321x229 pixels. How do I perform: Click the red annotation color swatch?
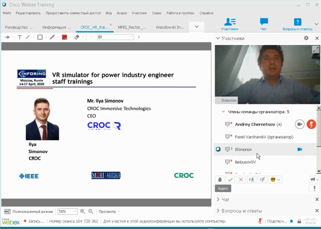(x=64, y=37)
